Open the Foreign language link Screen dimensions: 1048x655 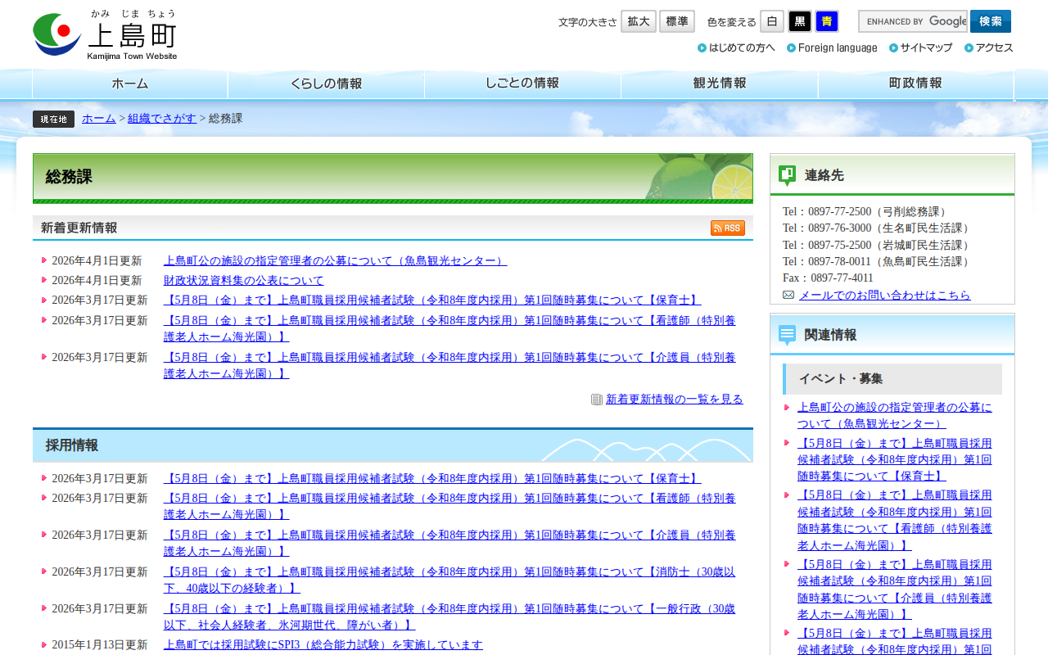coord(832,47)
